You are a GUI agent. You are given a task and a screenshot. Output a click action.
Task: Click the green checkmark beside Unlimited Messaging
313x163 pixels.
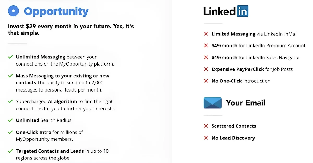click(10, 57)
